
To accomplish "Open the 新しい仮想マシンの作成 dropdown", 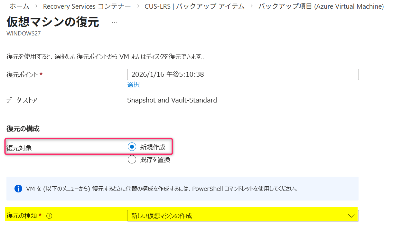I will coord(238,216).
